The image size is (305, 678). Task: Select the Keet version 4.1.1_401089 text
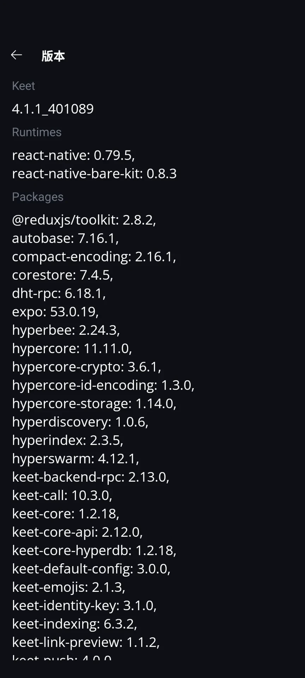point(53,109)
